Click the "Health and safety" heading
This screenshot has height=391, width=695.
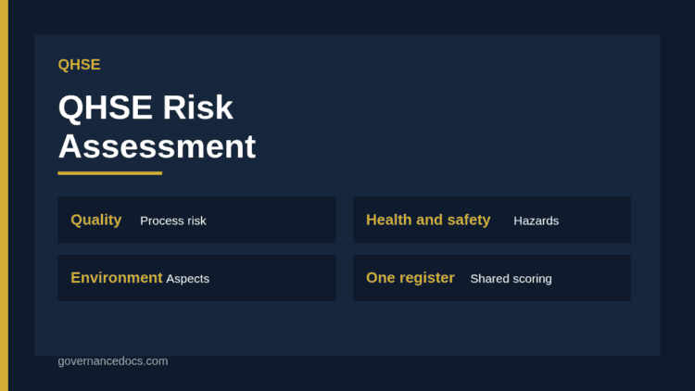click(x=428, y=220)
